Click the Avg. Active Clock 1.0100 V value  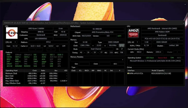point(63,81)
